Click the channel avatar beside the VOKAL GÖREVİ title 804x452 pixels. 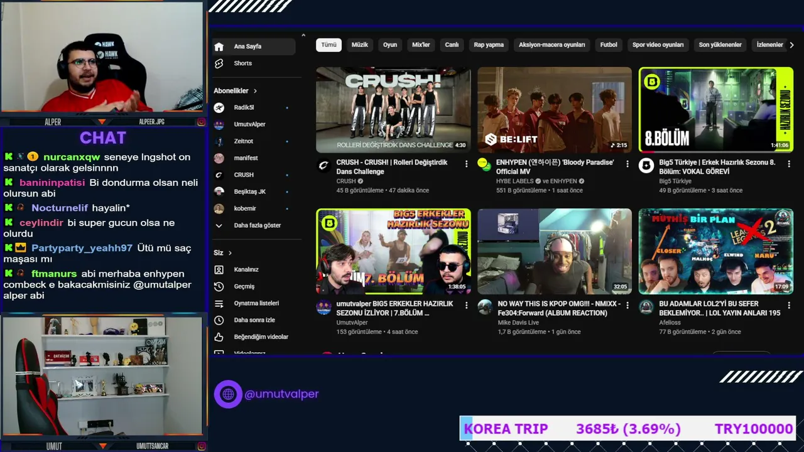[646, 166]
